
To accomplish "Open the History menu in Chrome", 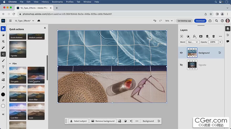I will point(45,2).
